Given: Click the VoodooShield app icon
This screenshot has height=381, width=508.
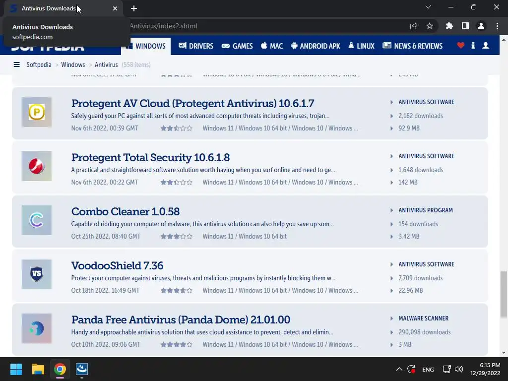Looking at the screenshot, I should click(x=37, y=274).
